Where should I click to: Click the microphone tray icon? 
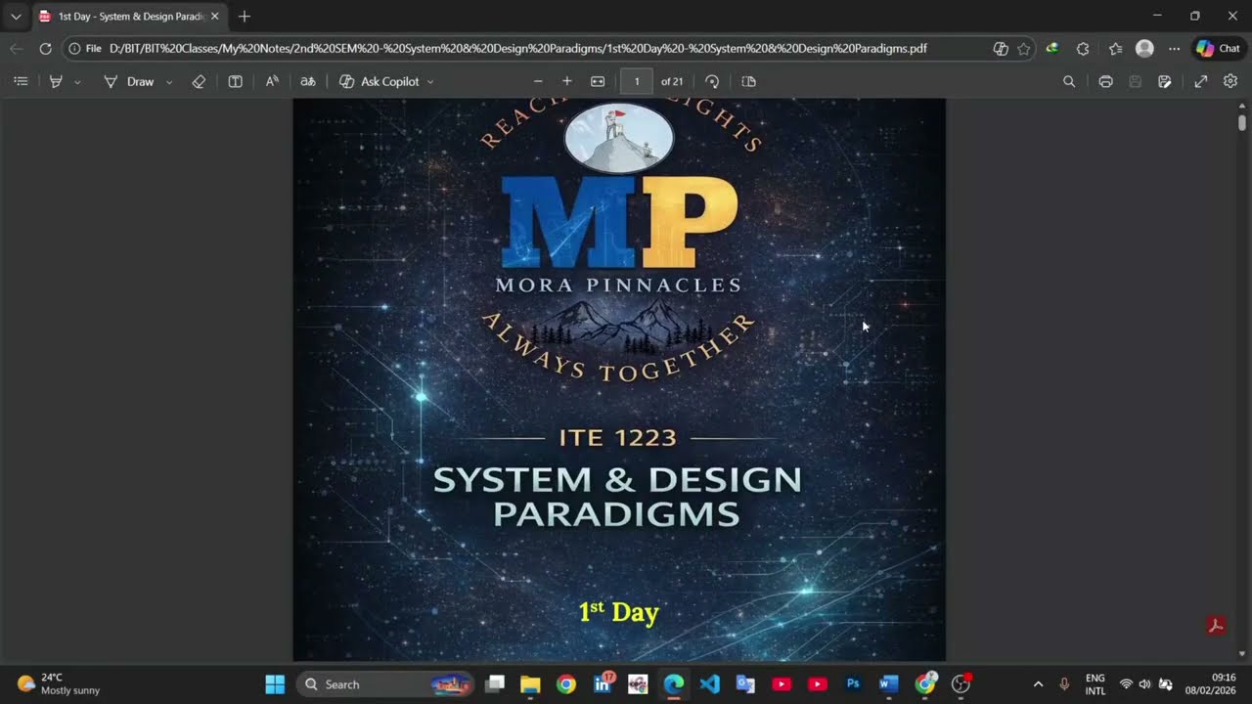coord(1064,684)
